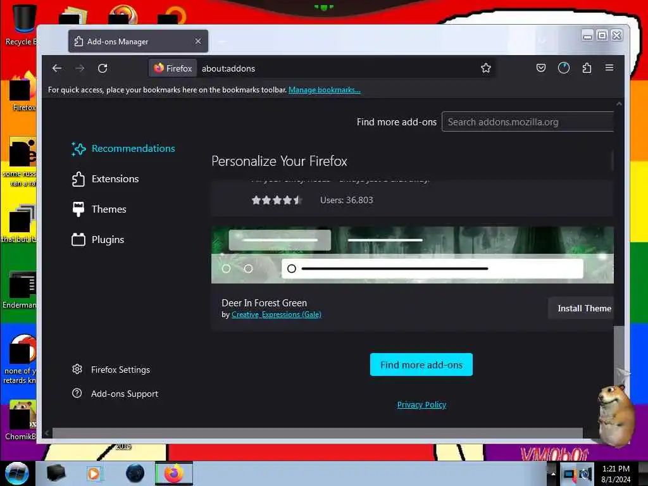The image size is (648, 486).
Task: Open the Themes category
Action: tap(99, 209)
